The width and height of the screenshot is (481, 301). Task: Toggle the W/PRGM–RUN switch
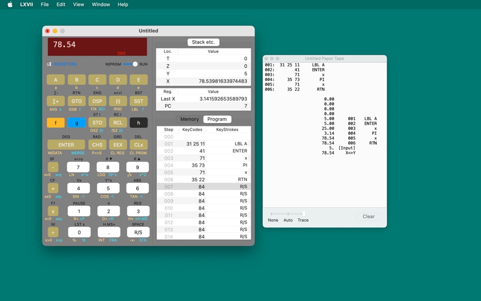(130, 64)
